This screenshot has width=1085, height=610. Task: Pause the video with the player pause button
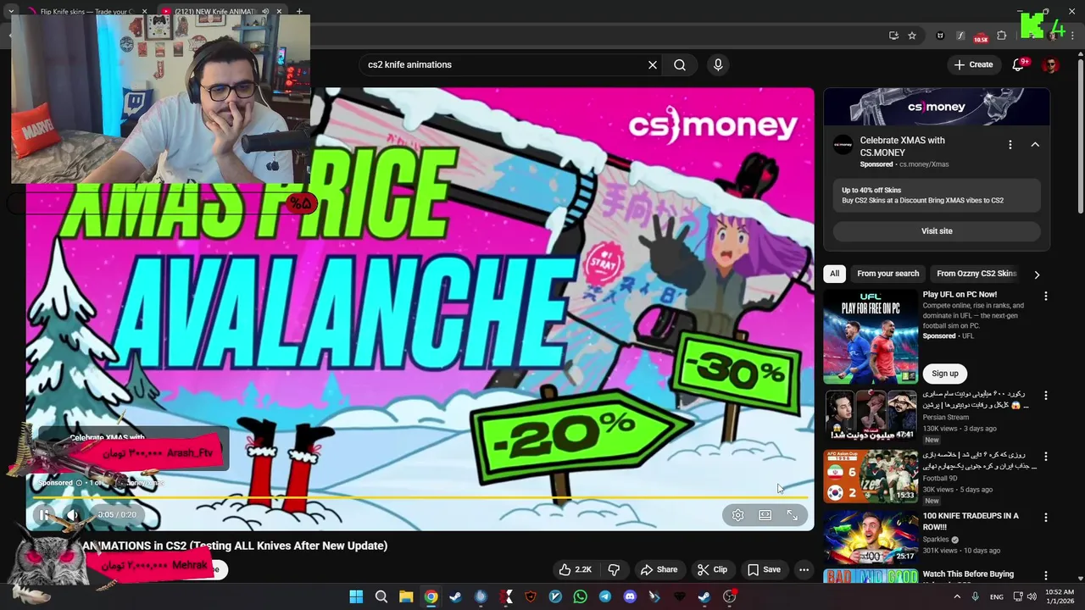pos(43,514)
